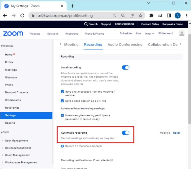
Task: Toggle the Local recording switch
Action: click(126, 68)
